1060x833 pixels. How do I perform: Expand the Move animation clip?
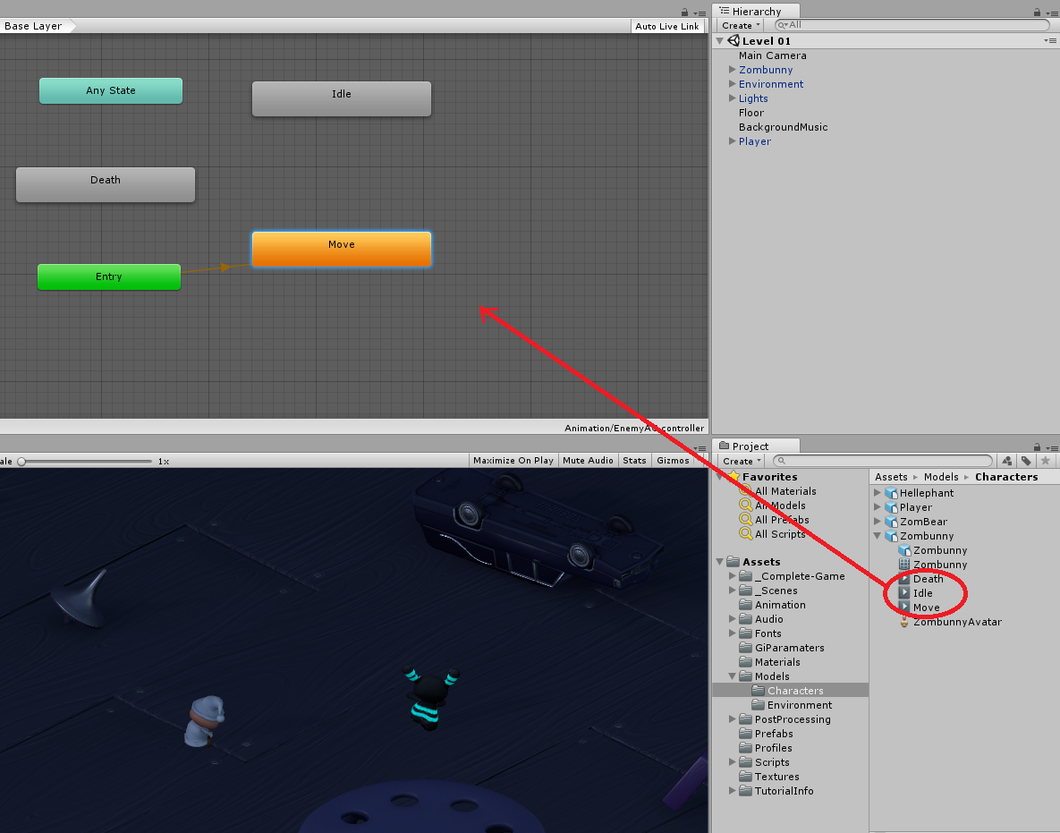click(904, 607)
